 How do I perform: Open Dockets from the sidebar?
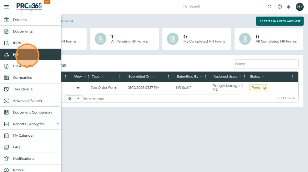click(x=30, y=20)
